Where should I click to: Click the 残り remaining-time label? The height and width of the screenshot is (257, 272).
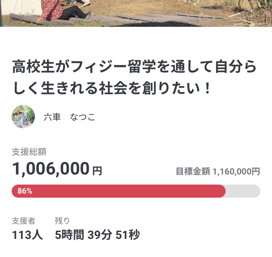pyautogui.click(x=62, y=220)
